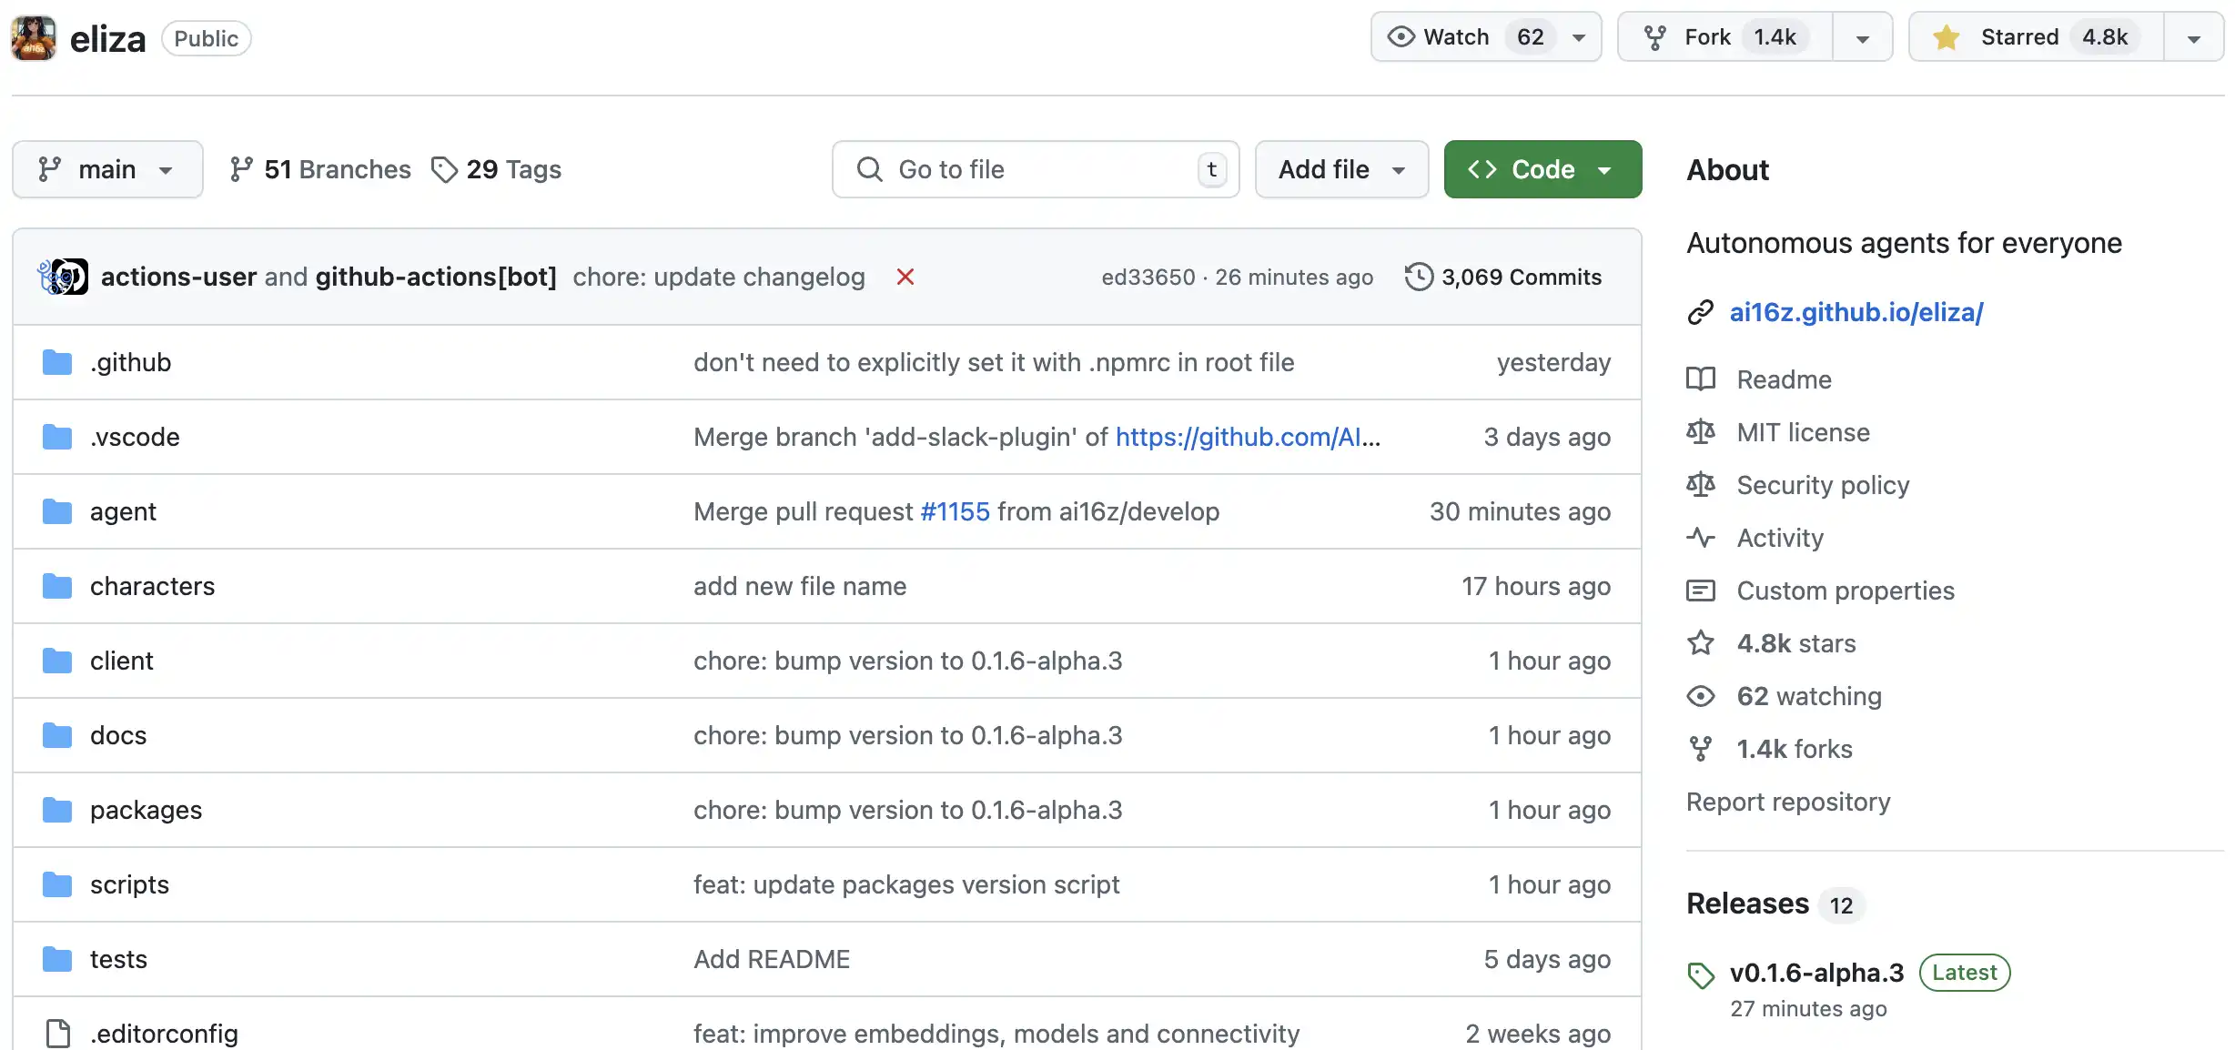Click the link icon beside ai16z.github.io/eliza
The width and height of the screenshot is (2235, 1050).
pyautogui.click(x=1700, y=312)
